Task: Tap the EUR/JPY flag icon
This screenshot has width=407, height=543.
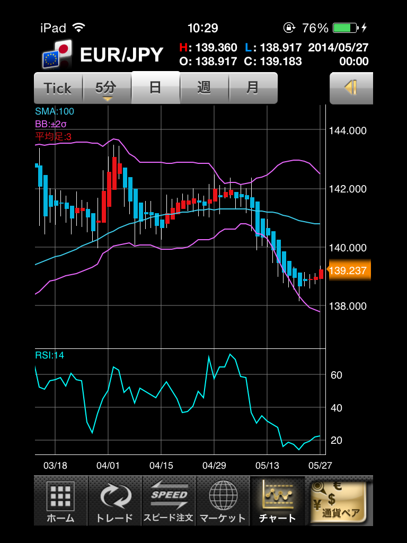Action: (x=57, y=55)
